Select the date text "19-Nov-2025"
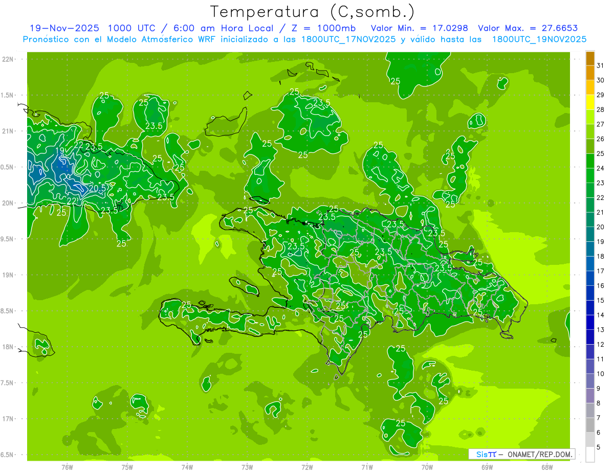Screen dimensions: 614x474 pos(64,28)
